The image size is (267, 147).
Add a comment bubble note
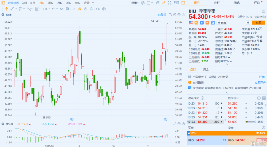tap(67, 9)
